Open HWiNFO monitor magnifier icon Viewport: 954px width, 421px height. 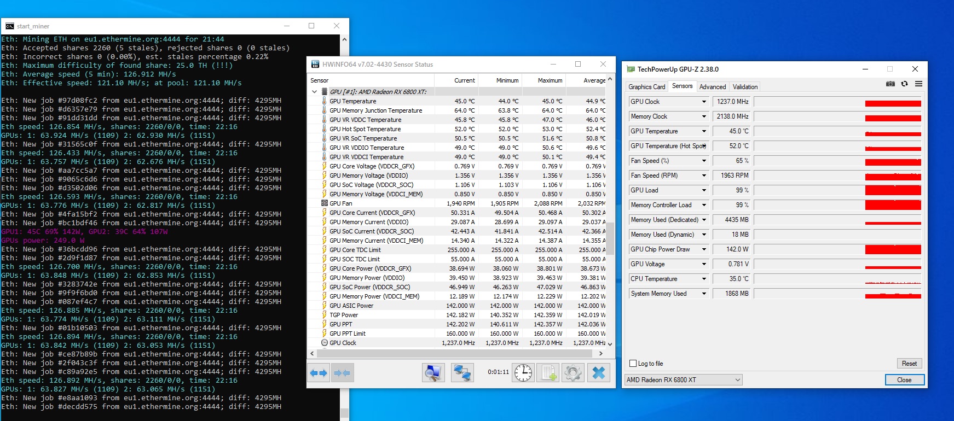point(433,373)
